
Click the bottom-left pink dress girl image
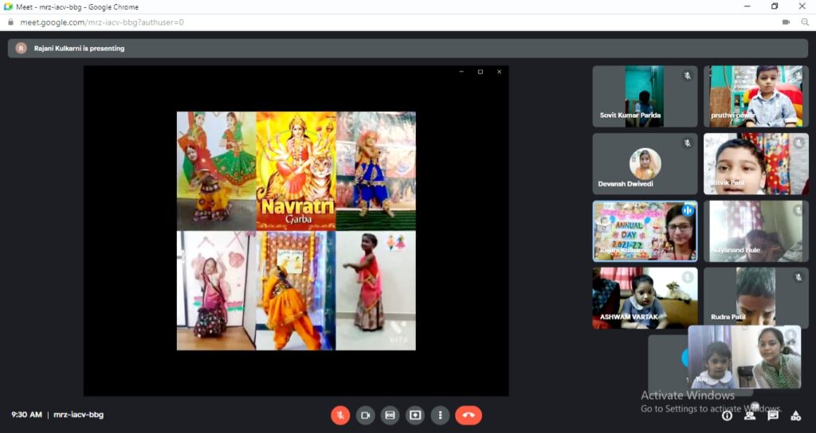click(x=217, y=291)
